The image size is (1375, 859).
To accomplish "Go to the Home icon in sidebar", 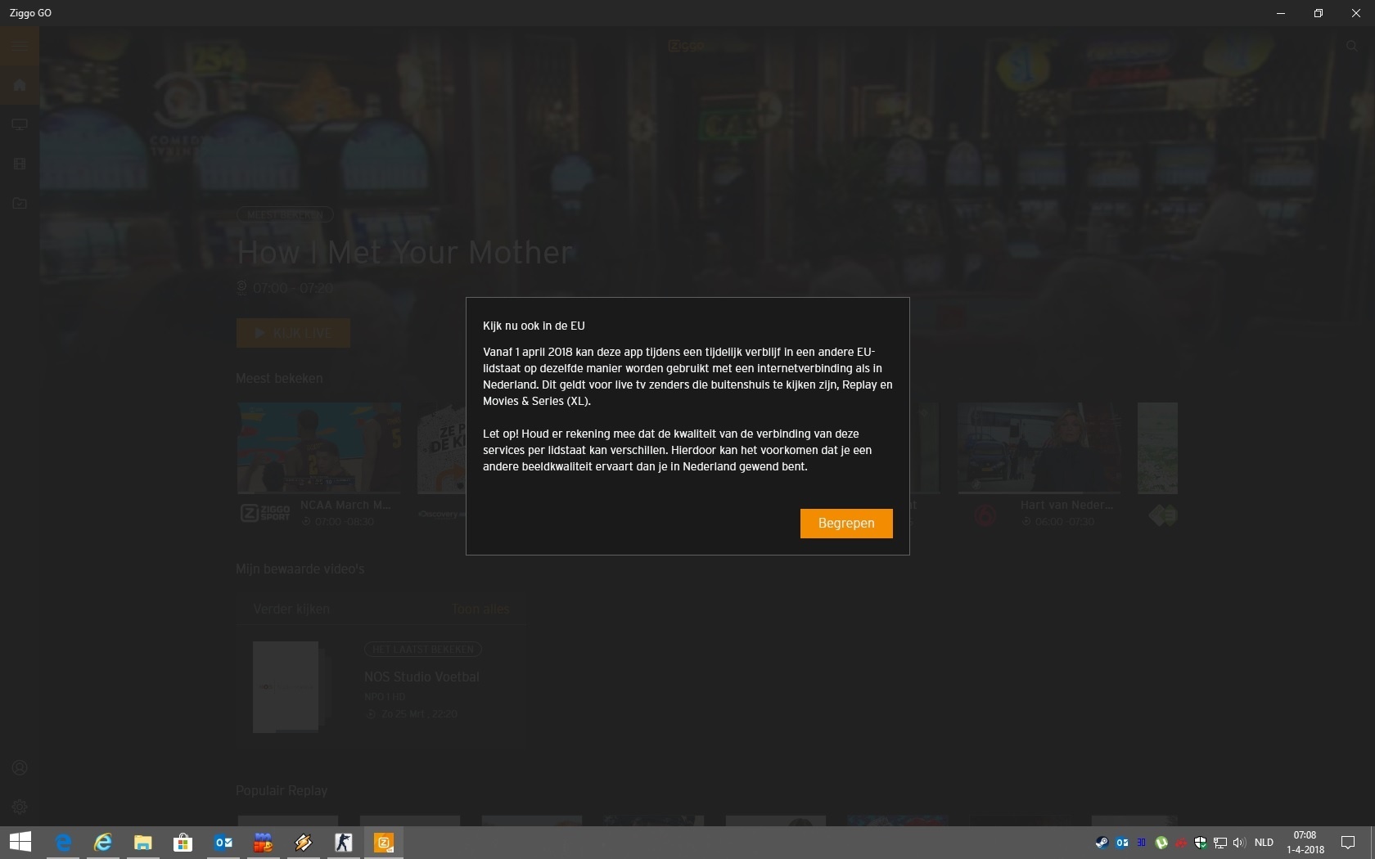I will coord(20,85).
